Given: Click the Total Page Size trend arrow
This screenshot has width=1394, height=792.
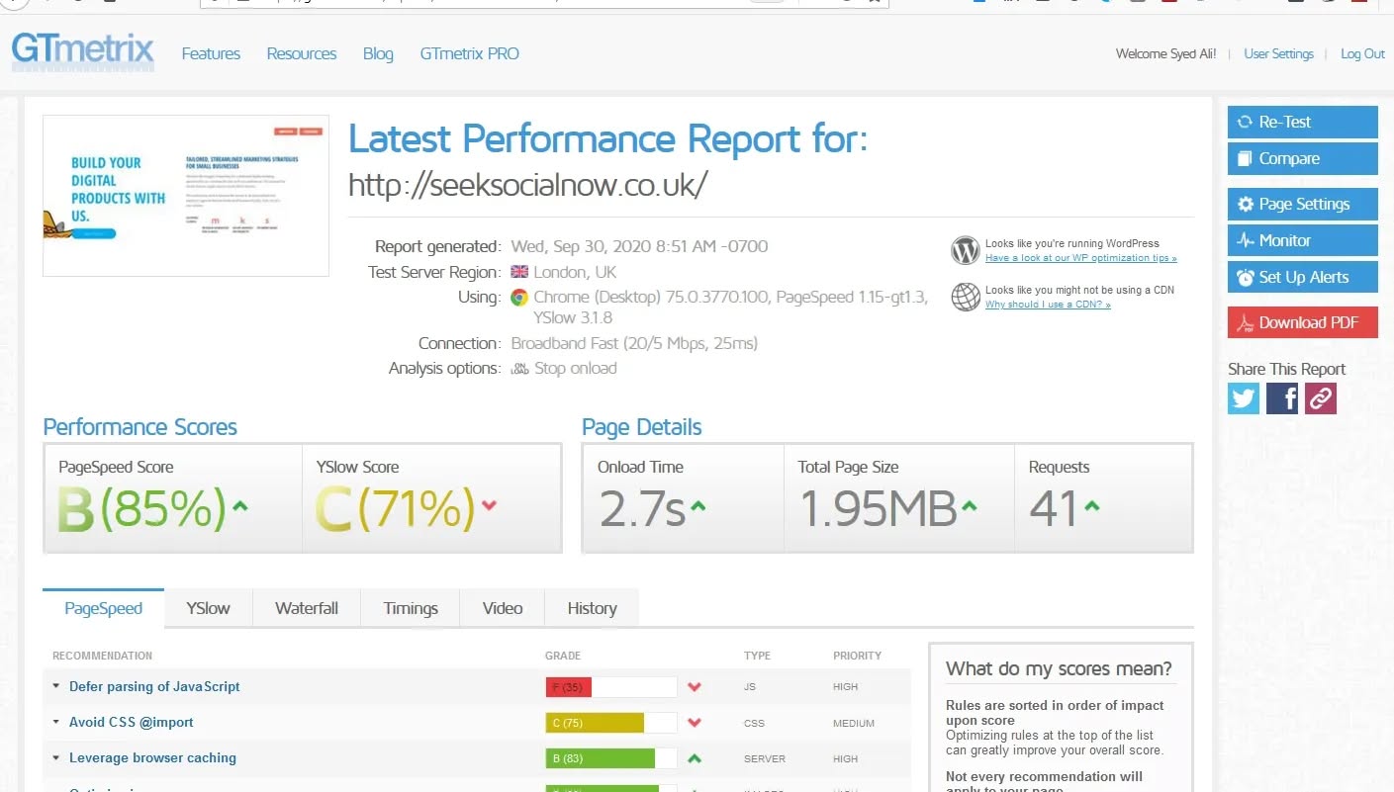Looking at the screenshot, I should click(x=969, y=506).
